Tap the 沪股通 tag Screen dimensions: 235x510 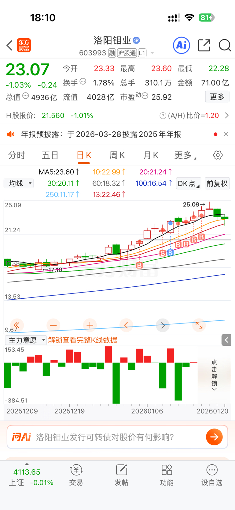(x=127, y=53)
